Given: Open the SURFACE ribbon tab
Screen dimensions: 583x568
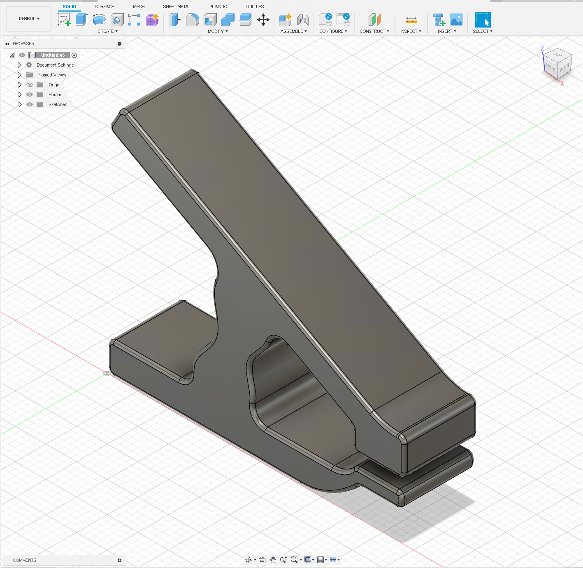Looking at the screenshot, I should point(104,6).
